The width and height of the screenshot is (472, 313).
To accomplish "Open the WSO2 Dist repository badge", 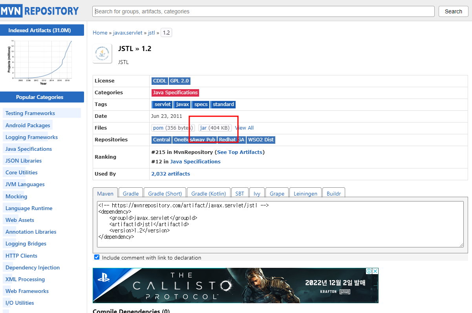I will (x=261, y=140).
